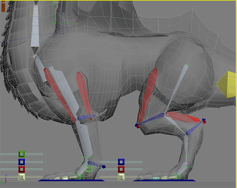This screenshot has width=237, height=188.
Task: Select the long red muscle bone crossing the front leg
Action: [x=60, y=96]
